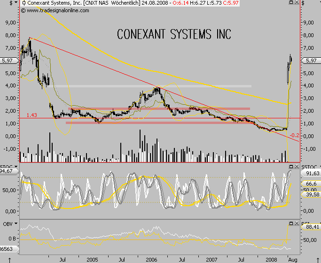Screen dimensions: 321x263
Task: Click the red 1.43 horizontal level label
Action: 32,115
